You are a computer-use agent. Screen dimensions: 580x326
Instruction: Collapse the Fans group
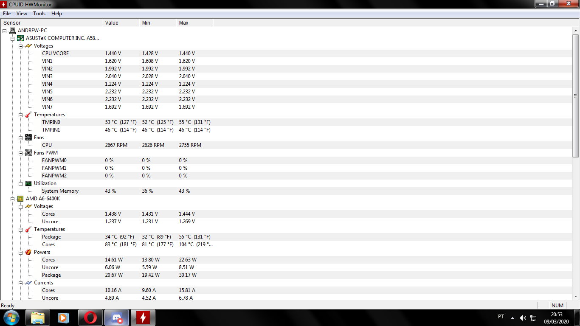tap(21, 138)
